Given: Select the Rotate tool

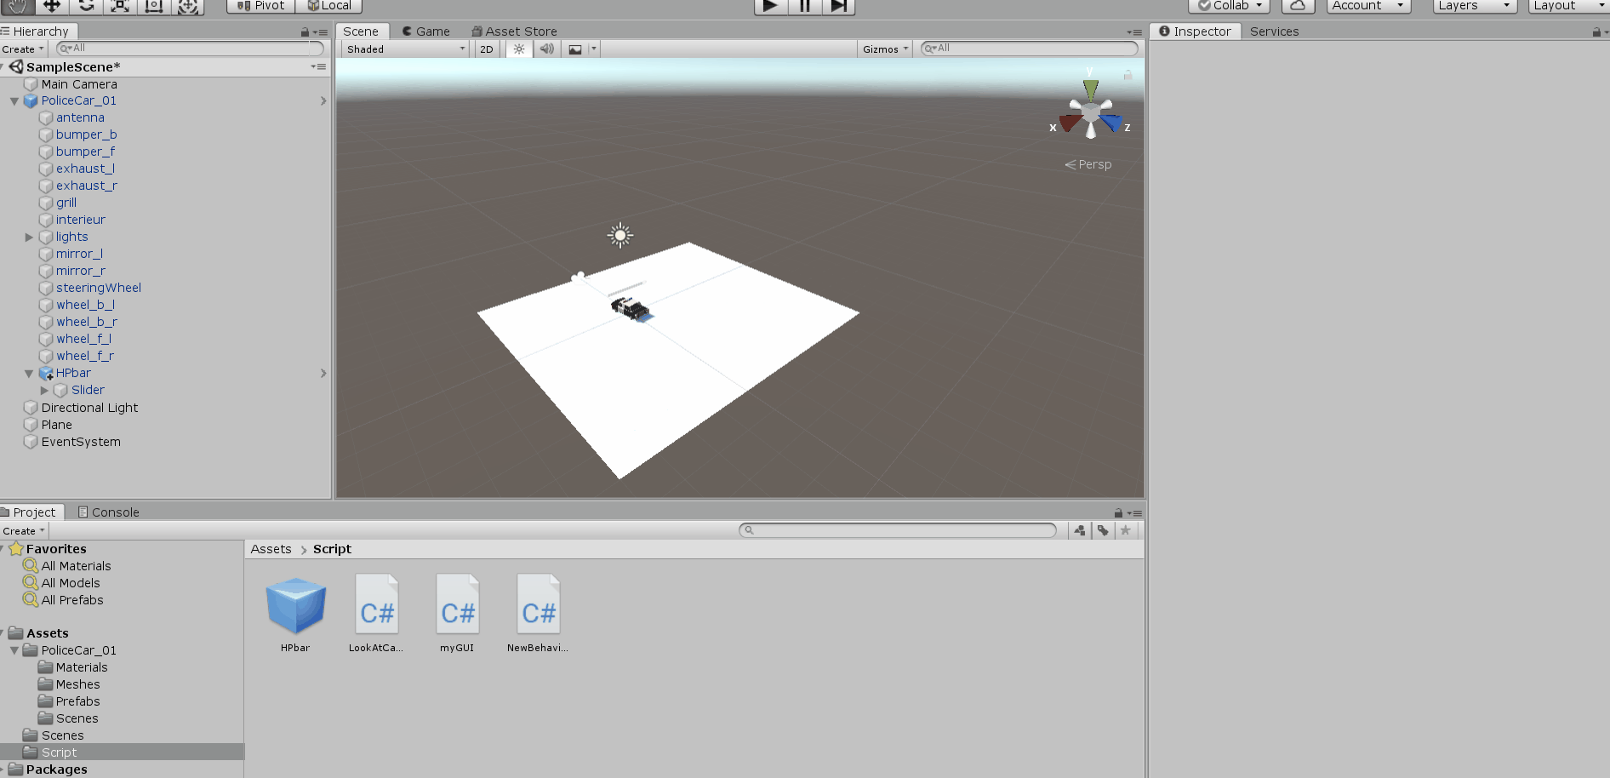Looking at the screenshot, I should coord(86,6).
